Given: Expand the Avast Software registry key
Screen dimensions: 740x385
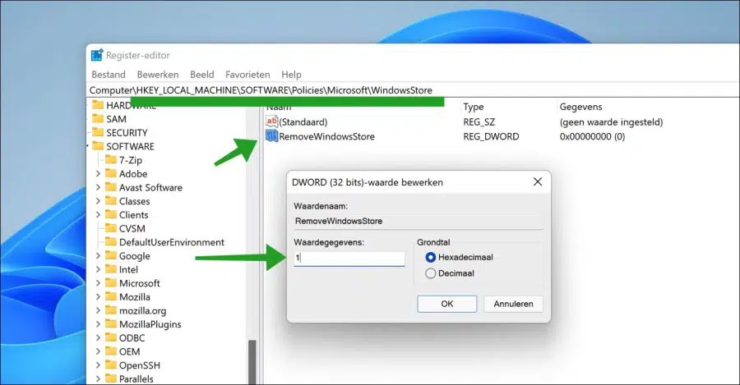Looking at the screenshot, I should pos(98,187).
